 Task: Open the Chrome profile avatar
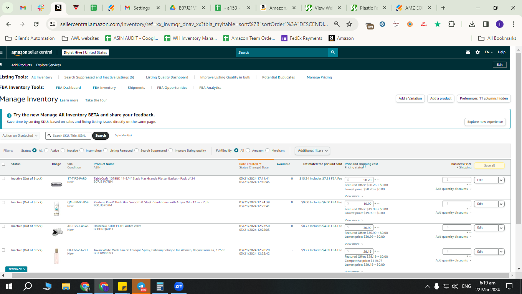[x=499, y=24]
